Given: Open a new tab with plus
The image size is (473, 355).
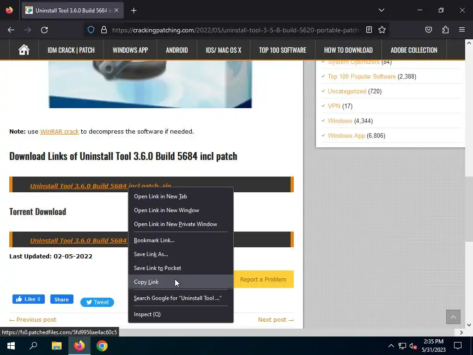Looking at the screenshot, I should coord(134,11).
